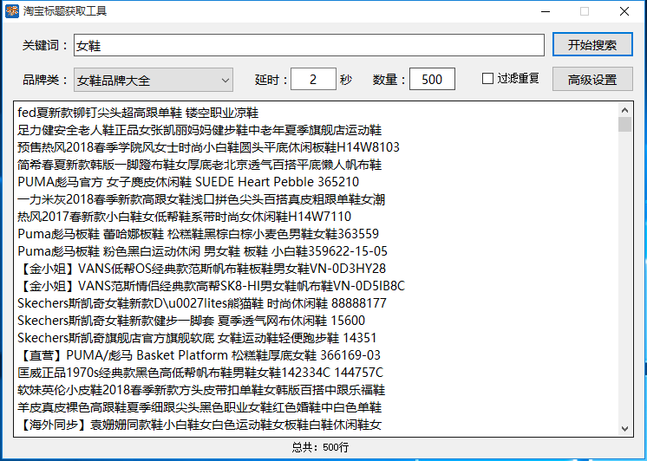Click the 数量 field showing 500

coord(432,79)
